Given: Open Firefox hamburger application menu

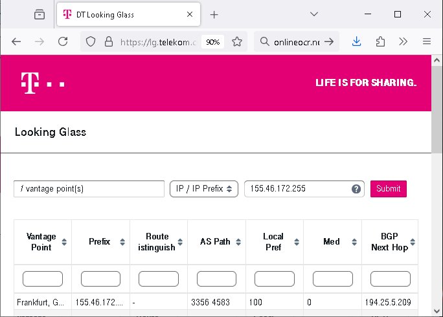Looking at the screenshot, I should point(427,42).
